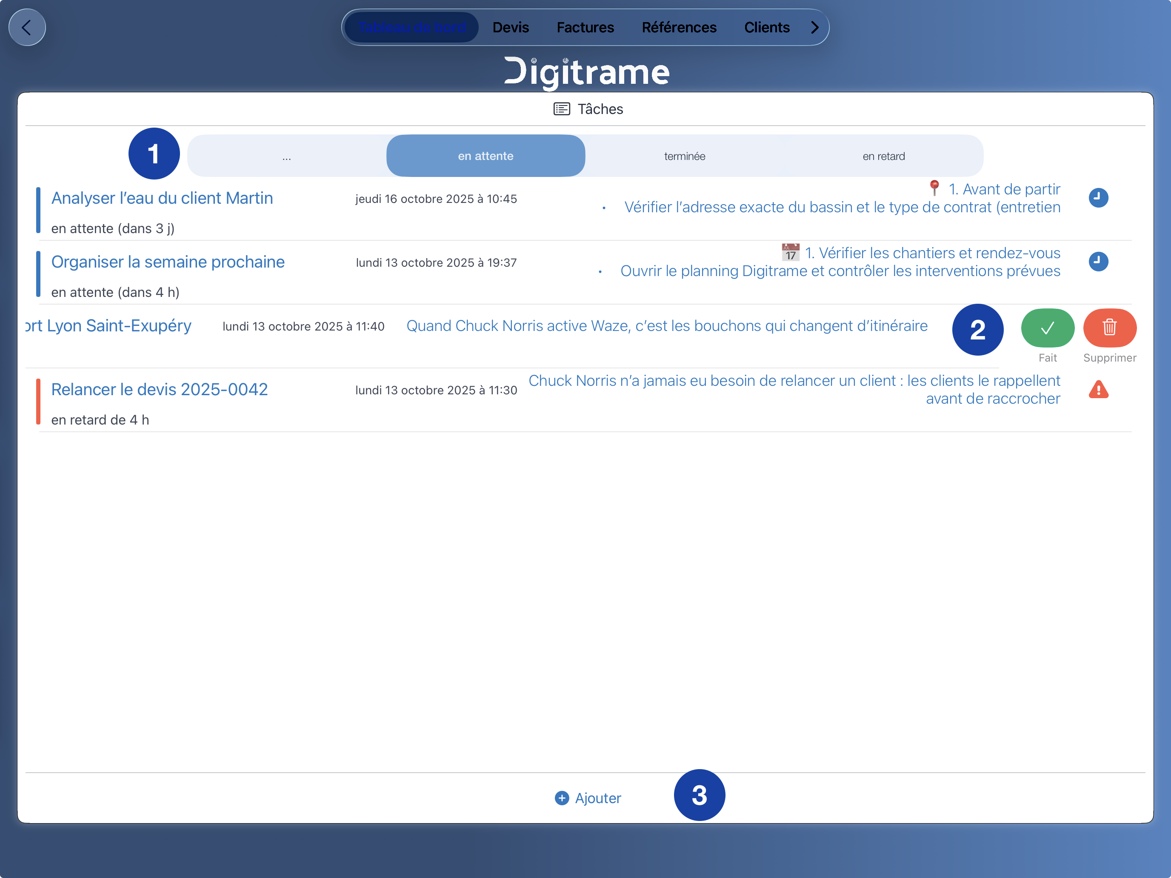Click clock icon on Analyser l'eau task
Image resolution: width=1171 pixels, height=878 pixels.
1098,198
